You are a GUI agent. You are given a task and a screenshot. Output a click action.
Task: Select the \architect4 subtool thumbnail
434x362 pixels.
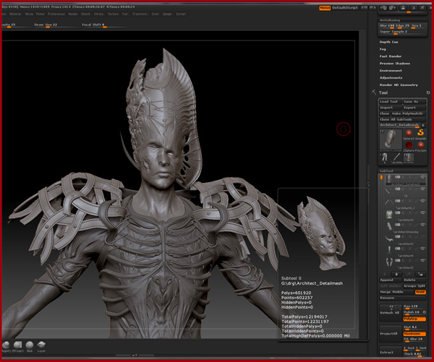click(x=389, y=250)
